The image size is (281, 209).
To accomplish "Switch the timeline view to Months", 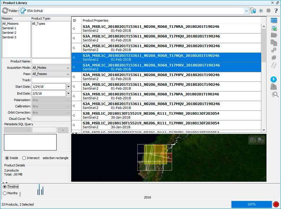I will pos(5,193).
